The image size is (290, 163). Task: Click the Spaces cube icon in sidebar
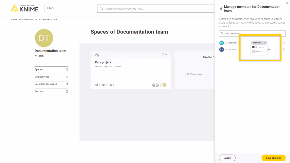point(67,69)
